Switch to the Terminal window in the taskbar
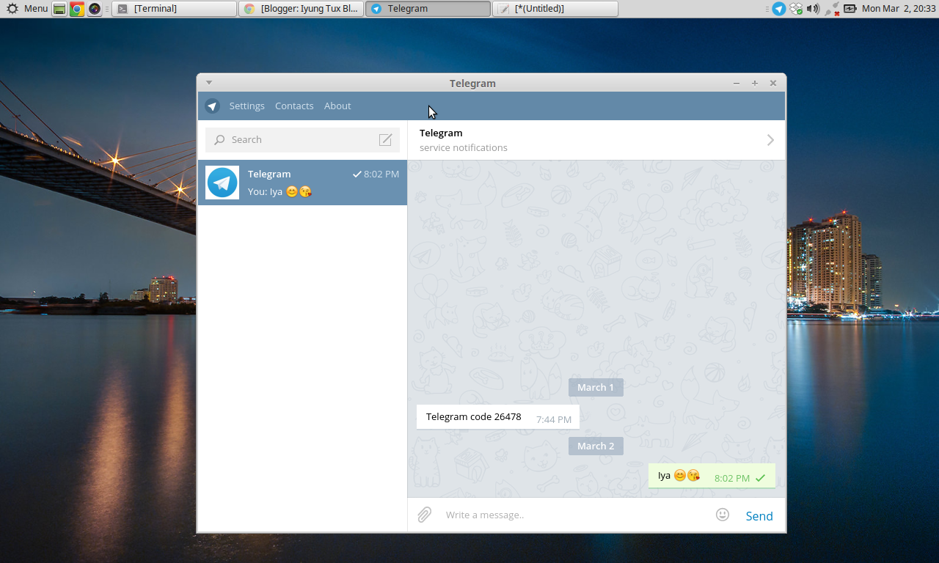Image resolution: width=939 pixels, height=563 pixels. (x=174, y=9)
